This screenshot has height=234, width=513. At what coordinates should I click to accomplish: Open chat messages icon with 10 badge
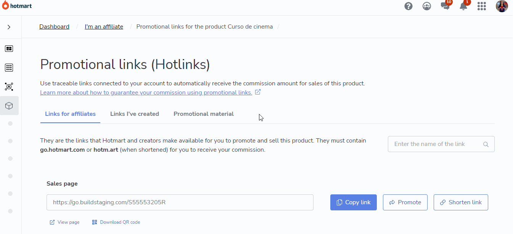tap(445, 6)
